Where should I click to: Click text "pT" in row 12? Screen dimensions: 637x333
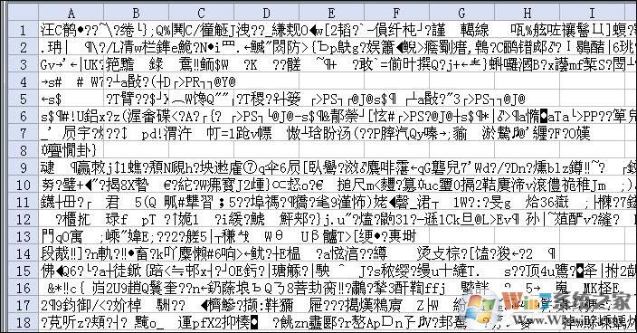(x=148, y=220)
